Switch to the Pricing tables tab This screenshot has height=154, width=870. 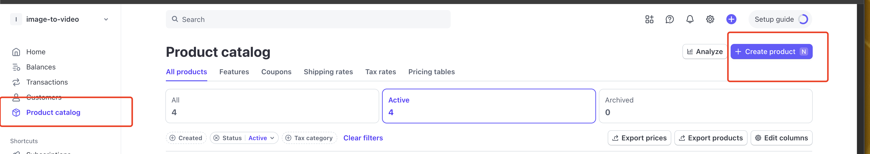pyautogui.click(x=431, y=72)
